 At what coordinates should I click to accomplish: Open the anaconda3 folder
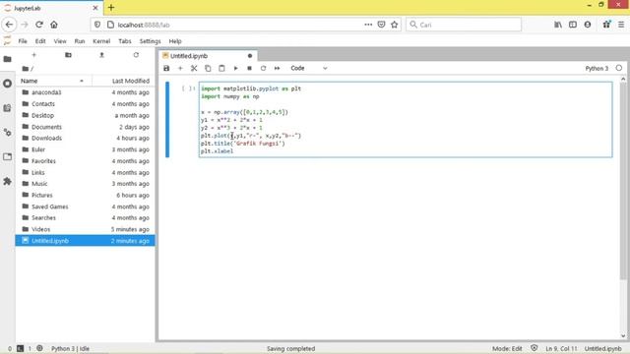[85, 92]
